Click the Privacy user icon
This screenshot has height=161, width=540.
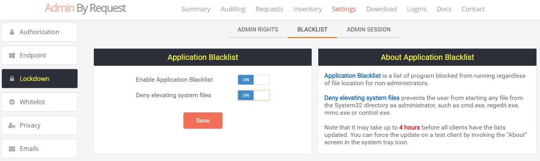12,125
